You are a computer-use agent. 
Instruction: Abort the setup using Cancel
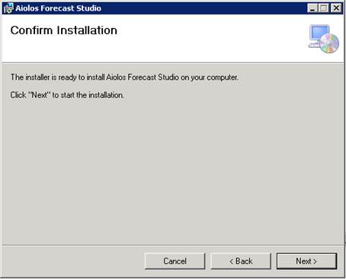click(175, 261)
